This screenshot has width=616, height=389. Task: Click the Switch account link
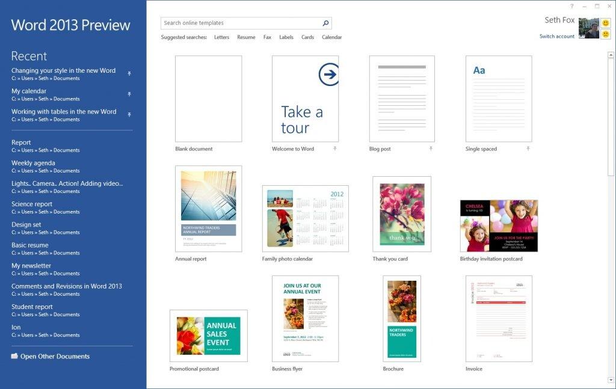557,36
